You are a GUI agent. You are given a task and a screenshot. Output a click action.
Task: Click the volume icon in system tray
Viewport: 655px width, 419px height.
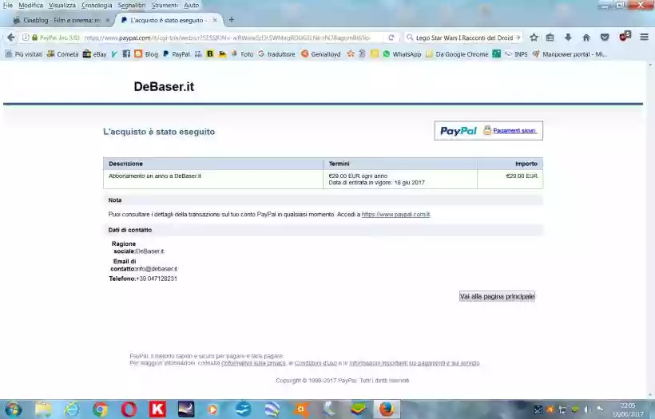click(587, 409)
